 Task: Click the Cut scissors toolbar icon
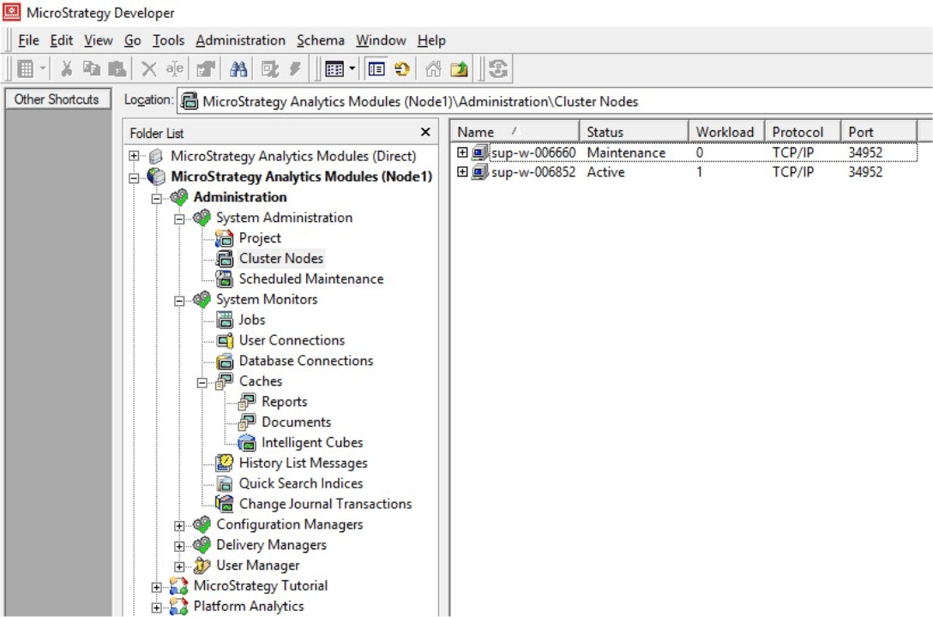[x=66, y=69]
